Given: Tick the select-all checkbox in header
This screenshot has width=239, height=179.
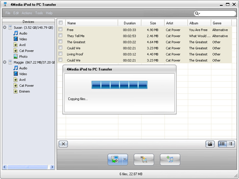Looking at the screenshot, I should (x=61, y=22).
